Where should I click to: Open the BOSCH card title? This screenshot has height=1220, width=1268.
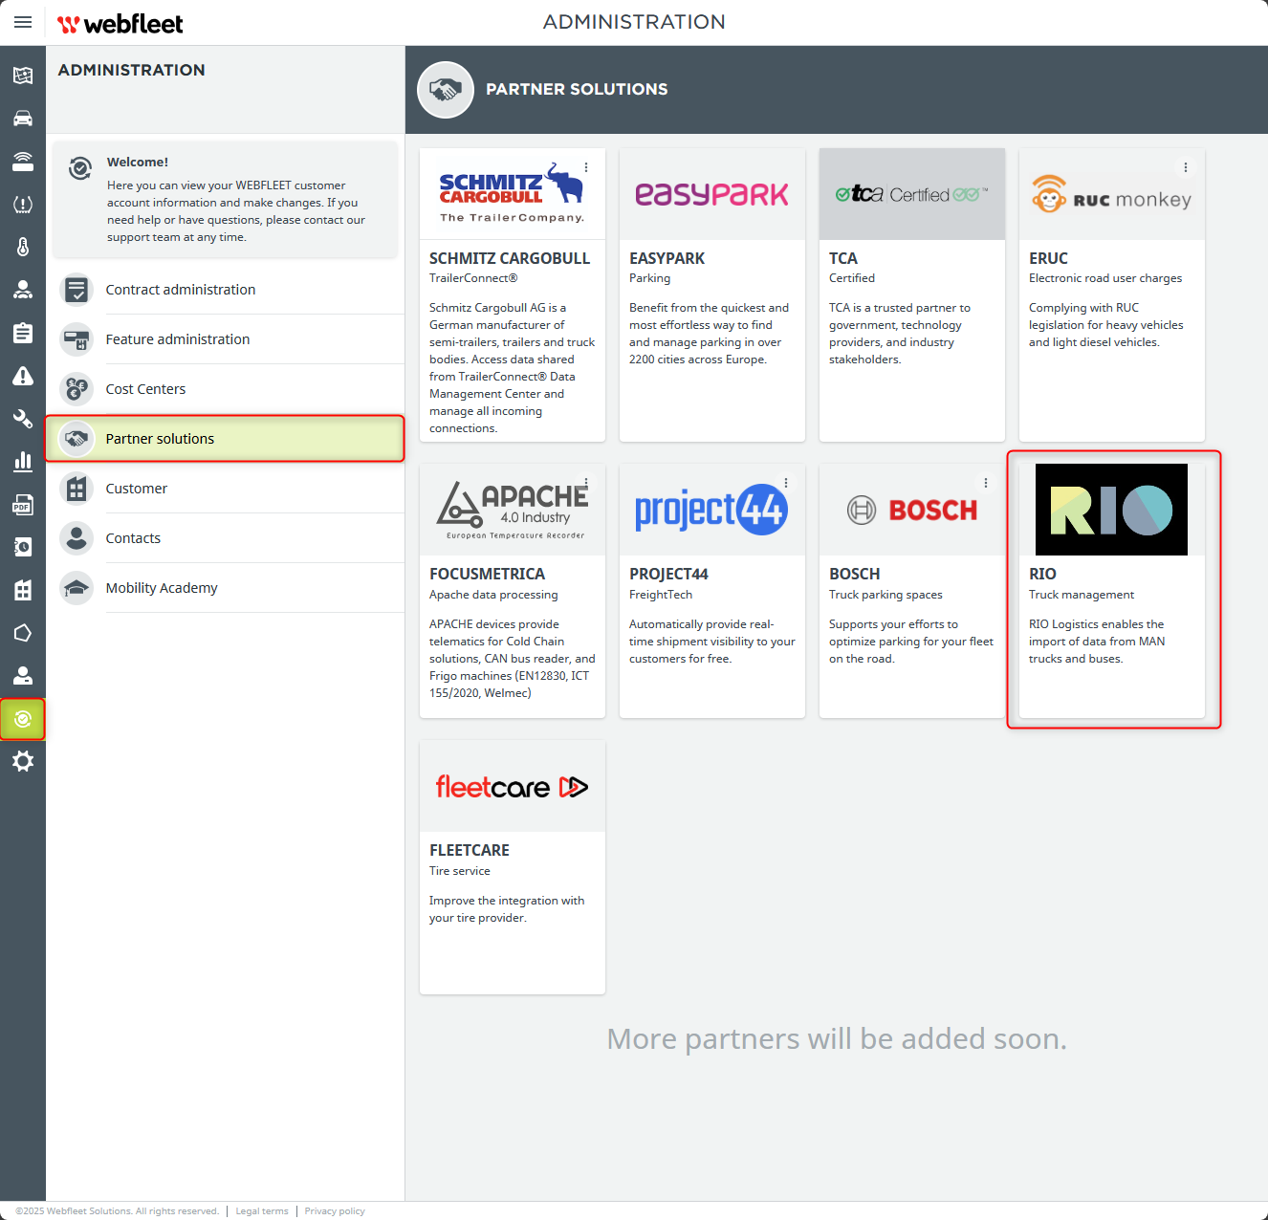pyautogui.click(x=854, y=574)
